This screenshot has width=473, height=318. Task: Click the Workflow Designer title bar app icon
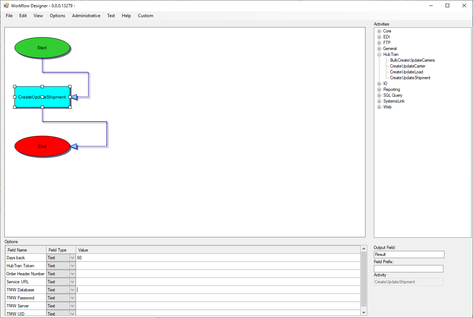(6, 6)
